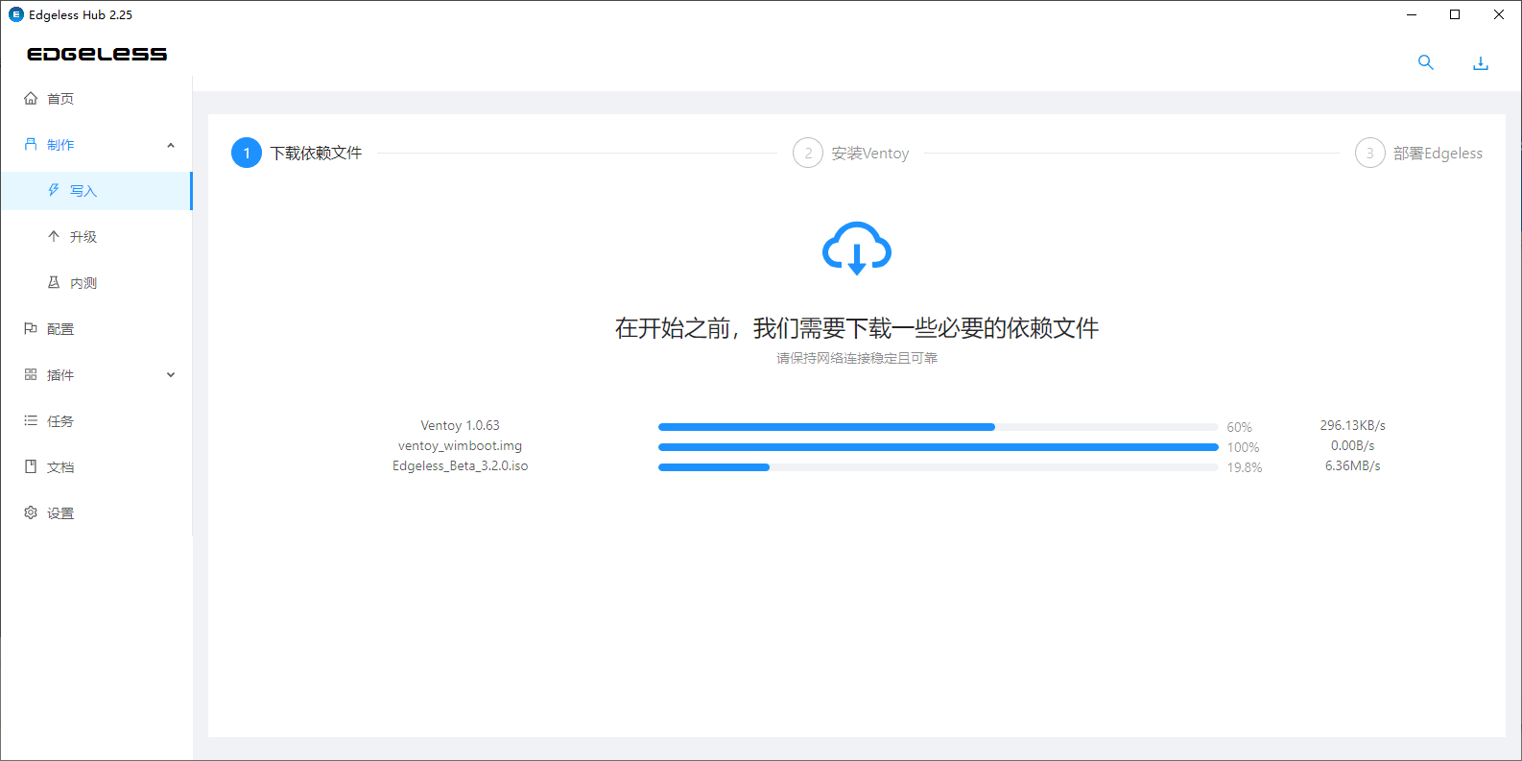This screenshot has width=1522, height=761.
Task: Click the 制作 menu icon
Action: [31, 144]
